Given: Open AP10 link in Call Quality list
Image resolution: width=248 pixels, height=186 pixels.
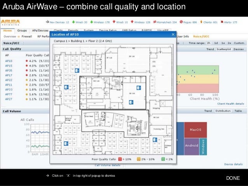Looking at the screenshot, I should pos(9,61).
